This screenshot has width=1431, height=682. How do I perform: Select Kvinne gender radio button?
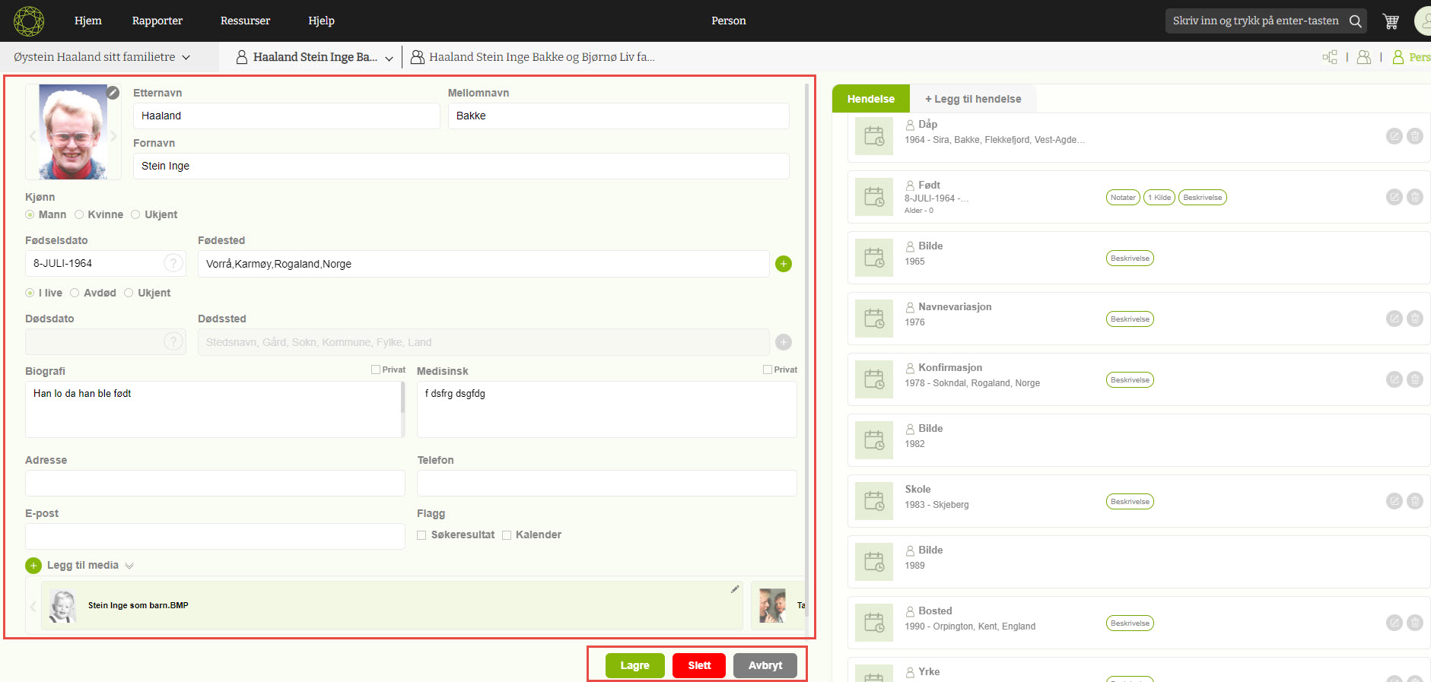pos(79,214)
